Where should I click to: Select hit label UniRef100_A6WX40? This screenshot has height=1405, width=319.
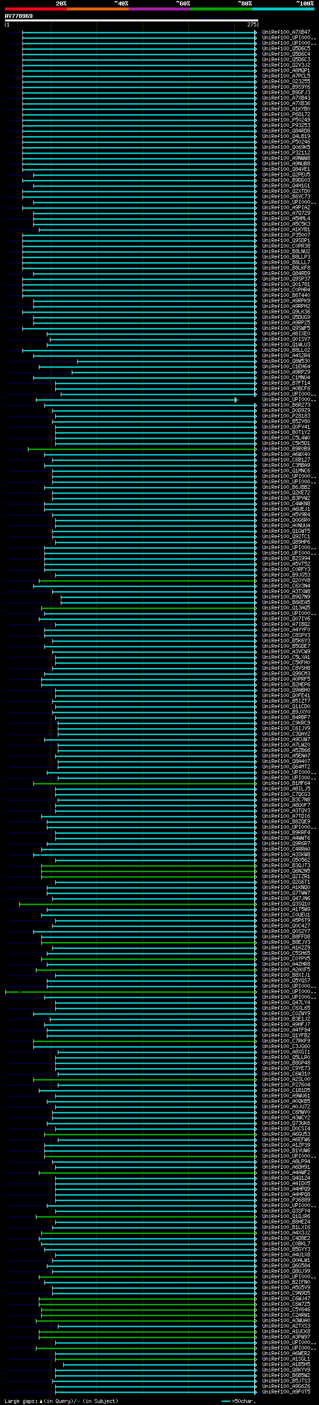(x=286, y=455)
